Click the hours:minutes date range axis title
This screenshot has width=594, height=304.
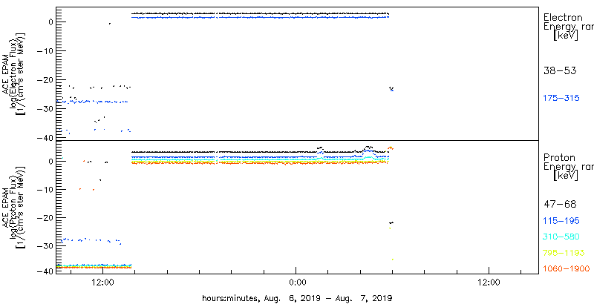coord(296,297)
